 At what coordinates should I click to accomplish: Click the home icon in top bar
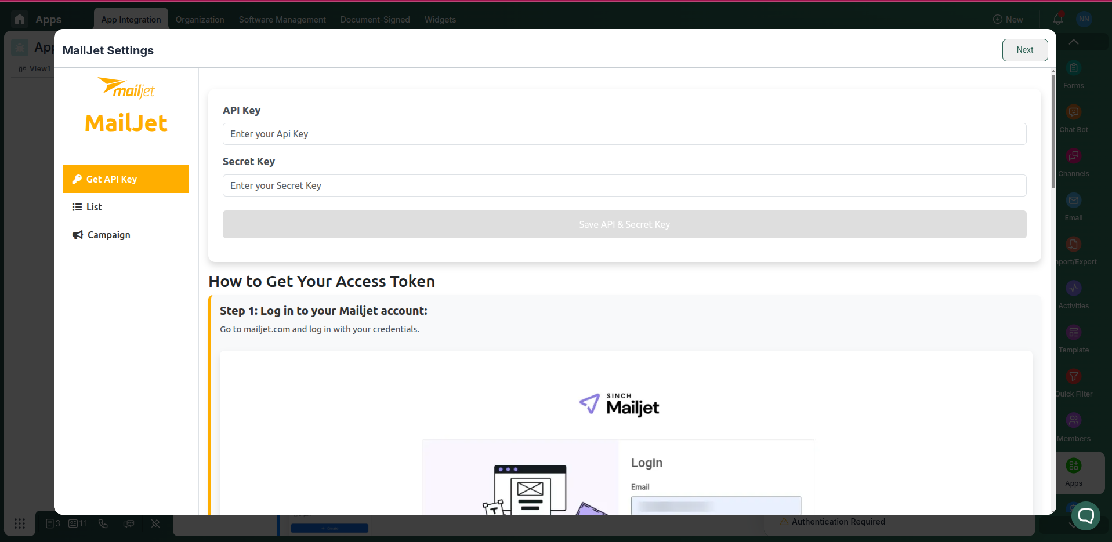(20, 19)
